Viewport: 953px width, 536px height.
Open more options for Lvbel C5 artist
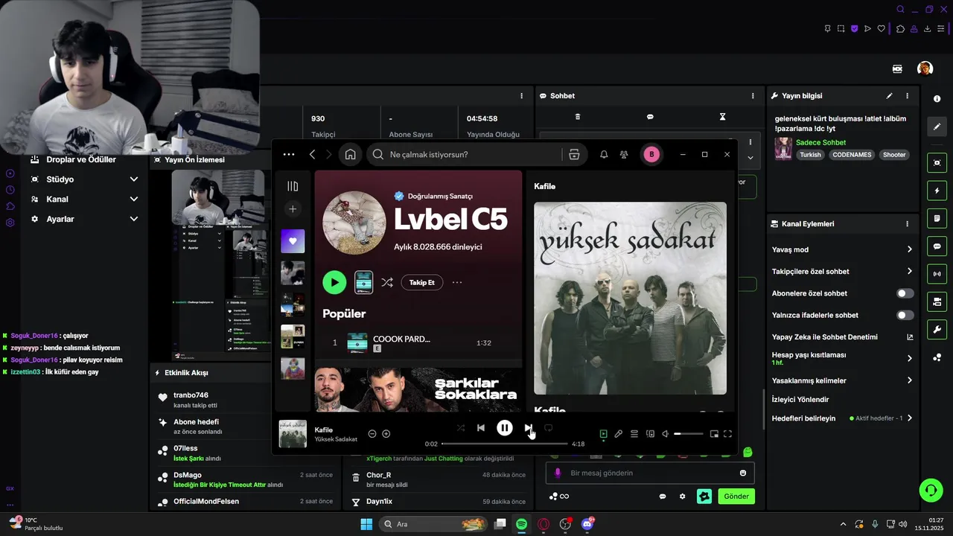457,283
